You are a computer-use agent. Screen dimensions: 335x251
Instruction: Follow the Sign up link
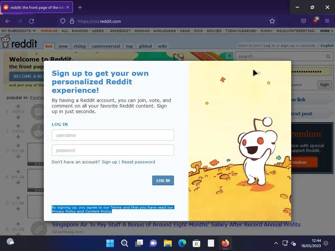click(109, 162)
